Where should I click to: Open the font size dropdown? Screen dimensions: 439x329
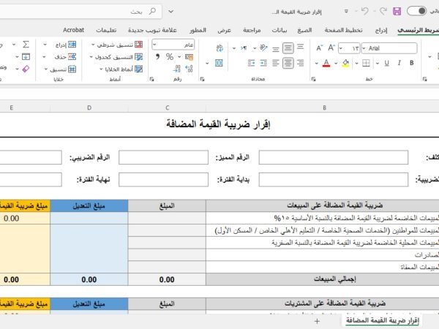coord(341,48)
